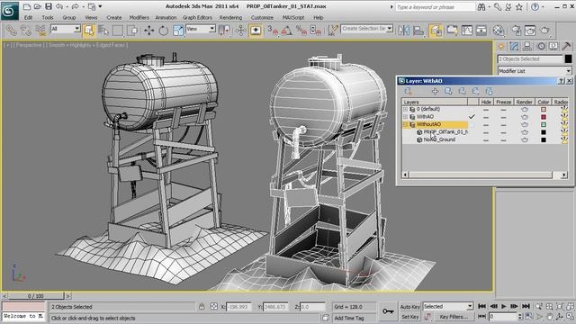Toggle the Angle Snap toggle

[287, 31]
